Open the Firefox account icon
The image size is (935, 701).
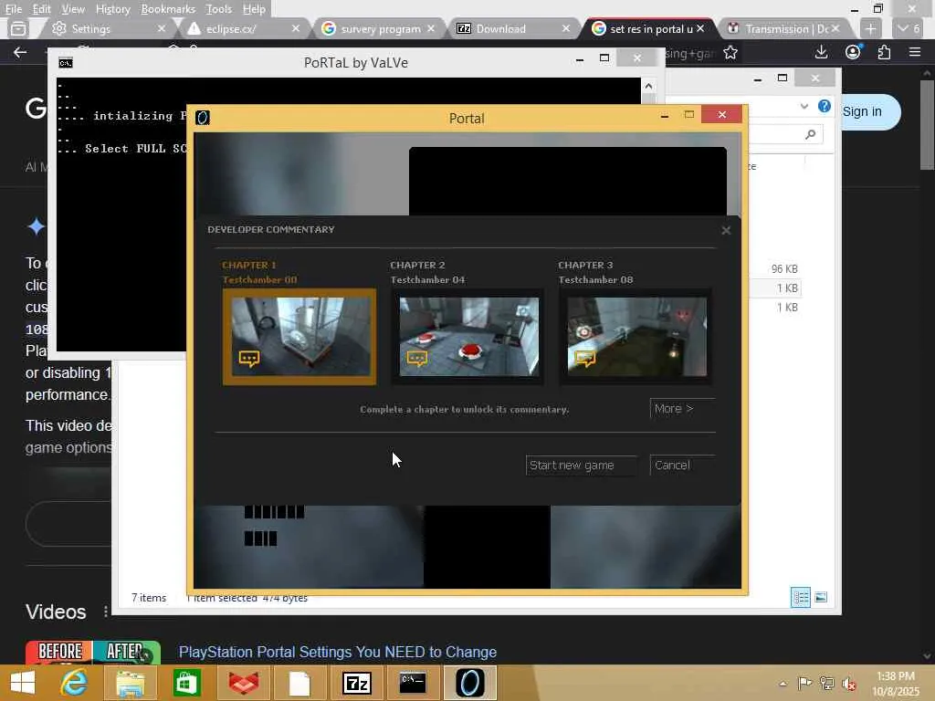point(854,52)
